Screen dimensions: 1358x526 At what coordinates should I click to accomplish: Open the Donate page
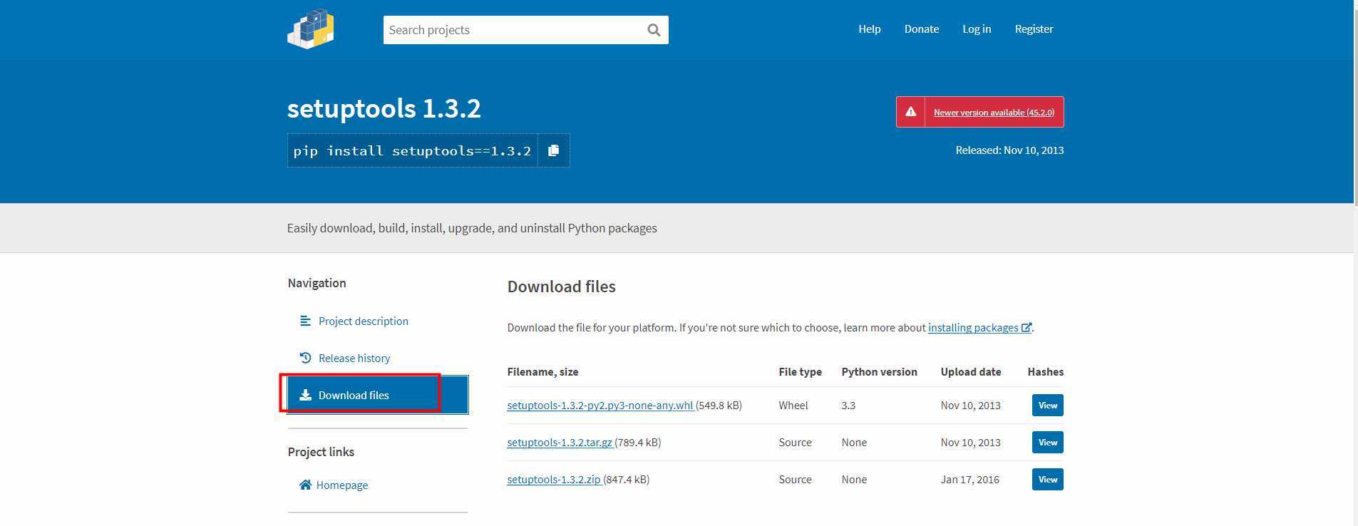point(921,29)
